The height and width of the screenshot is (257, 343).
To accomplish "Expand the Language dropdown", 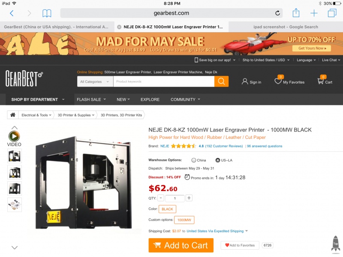I will click(306, 60).
